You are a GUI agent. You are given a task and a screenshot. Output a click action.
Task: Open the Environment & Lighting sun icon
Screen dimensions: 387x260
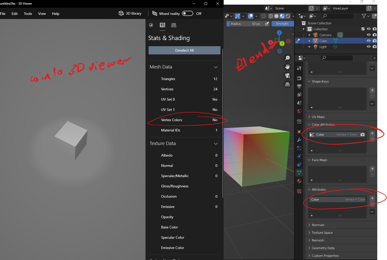click(x=151, y=25)
